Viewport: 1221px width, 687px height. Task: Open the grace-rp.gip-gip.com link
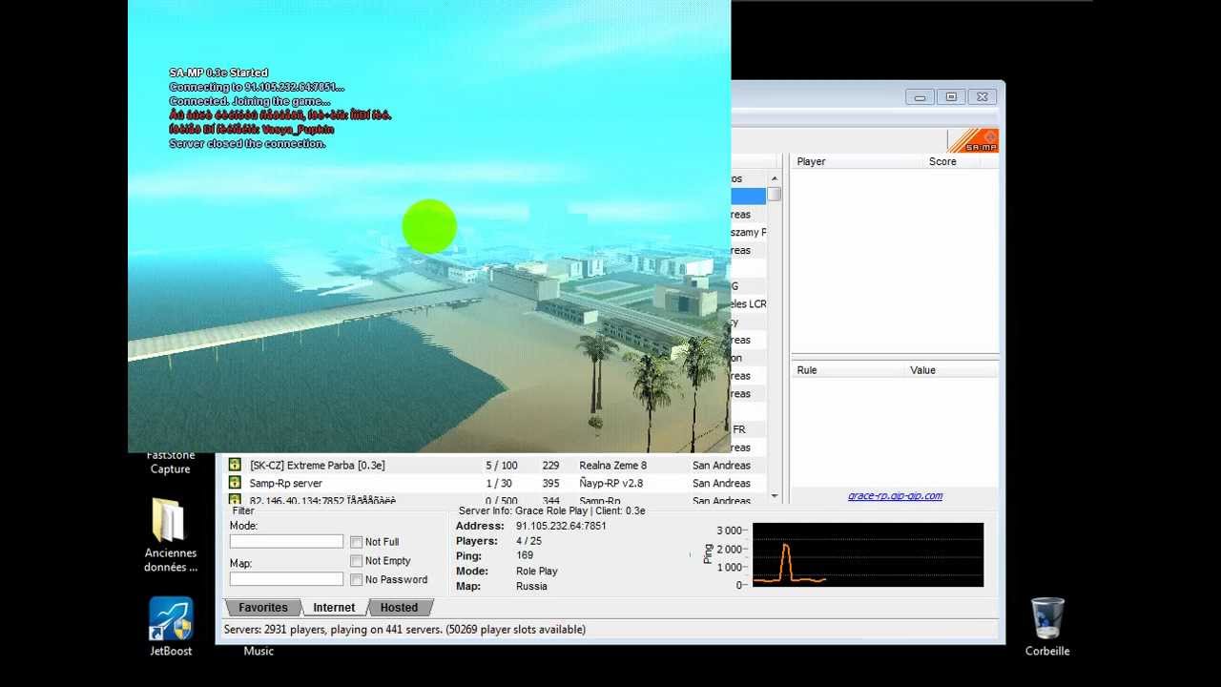[895, 495]
